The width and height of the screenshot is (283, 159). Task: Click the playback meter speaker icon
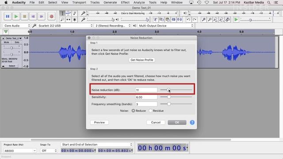(185, 13)
